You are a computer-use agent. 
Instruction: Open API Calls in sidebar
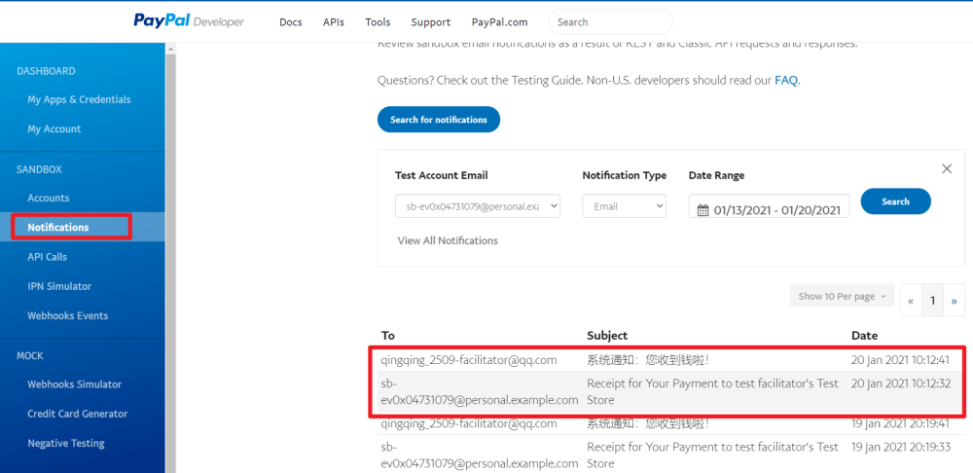[47, 256]
